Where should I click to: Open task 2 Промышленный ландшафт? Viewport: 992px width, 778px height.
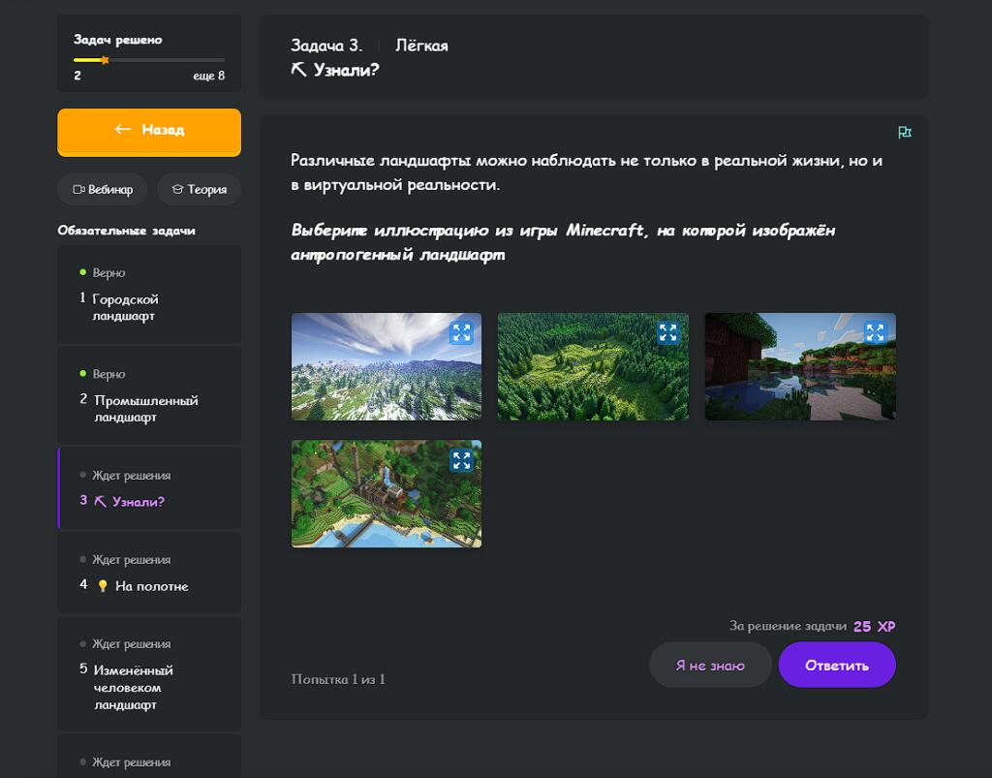[149, 395]
